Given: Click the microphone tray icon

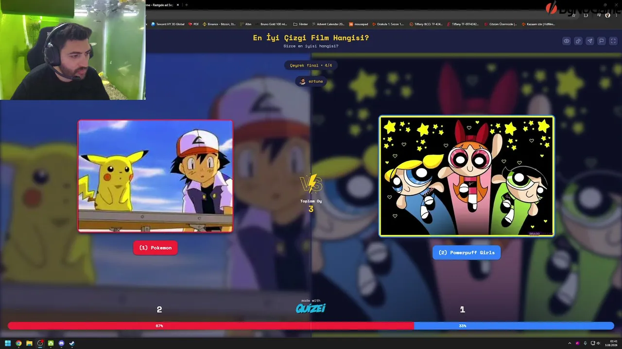Looking at the screenshot, I should (585, 344).
